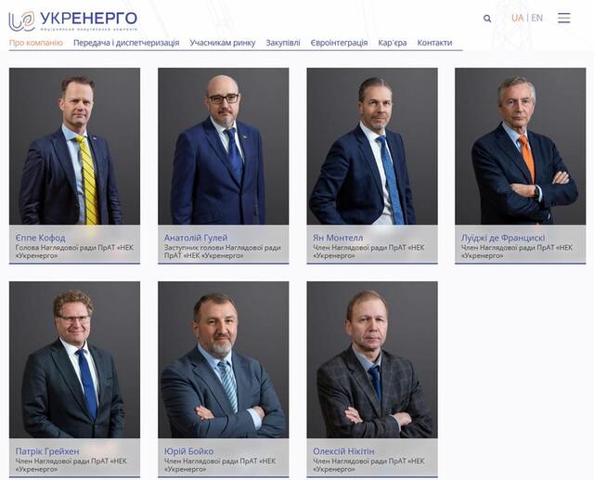Open the hamburger menu icon

point(564,18)
